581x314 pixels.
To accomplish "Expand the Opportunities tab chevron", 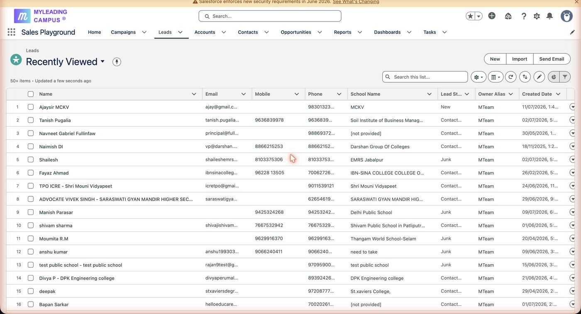I will coord(320,32).
